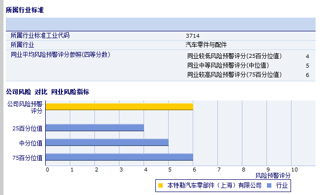Select the yellow 公司风险预警评分 bar
The width and height of the screenshot is (322, 195).
click(119, 107)
